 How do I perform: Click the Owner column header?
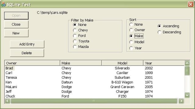32,63
